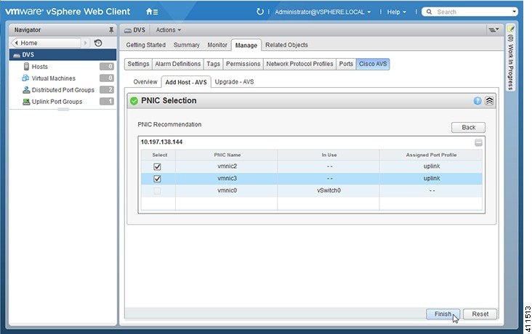
Task: Pin the Navigator panel
Action: coord(111,30)
